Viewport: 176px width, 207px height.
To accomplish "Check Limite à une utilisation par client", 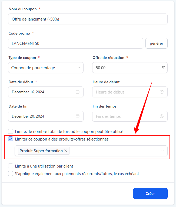I will (11, 166).
